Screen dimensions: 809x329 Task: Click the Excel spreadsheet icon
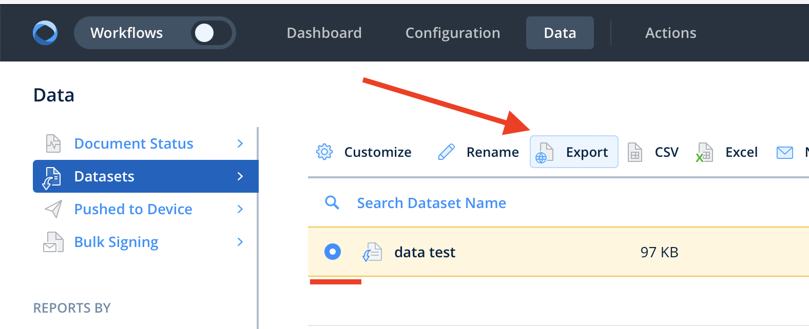click(x=704, y=152)
